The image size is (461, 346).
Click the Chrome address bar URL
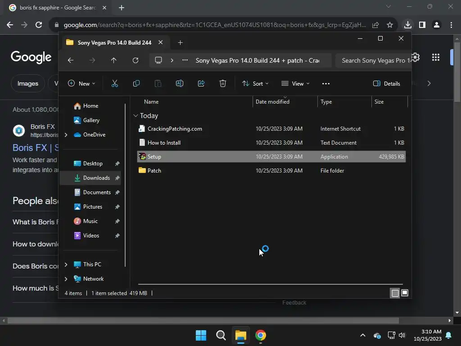[215, 25]
